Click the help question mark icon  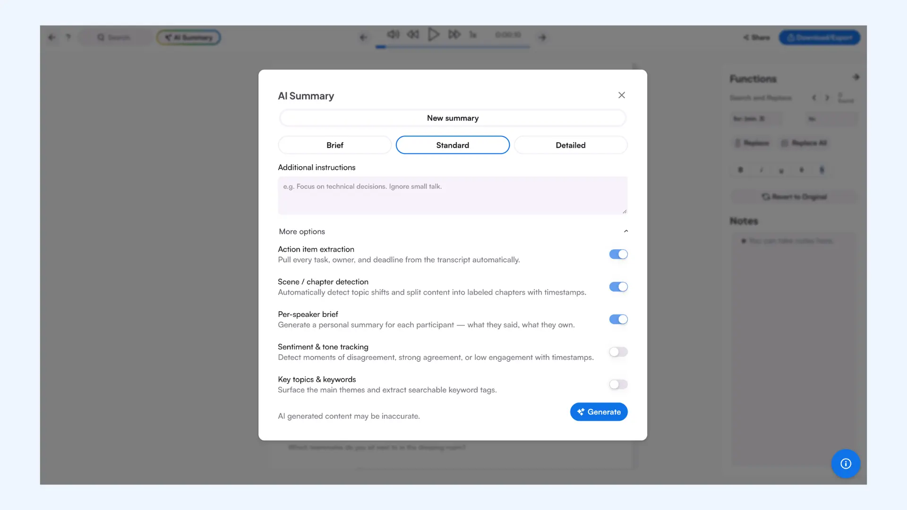click(x=68, y=37)
